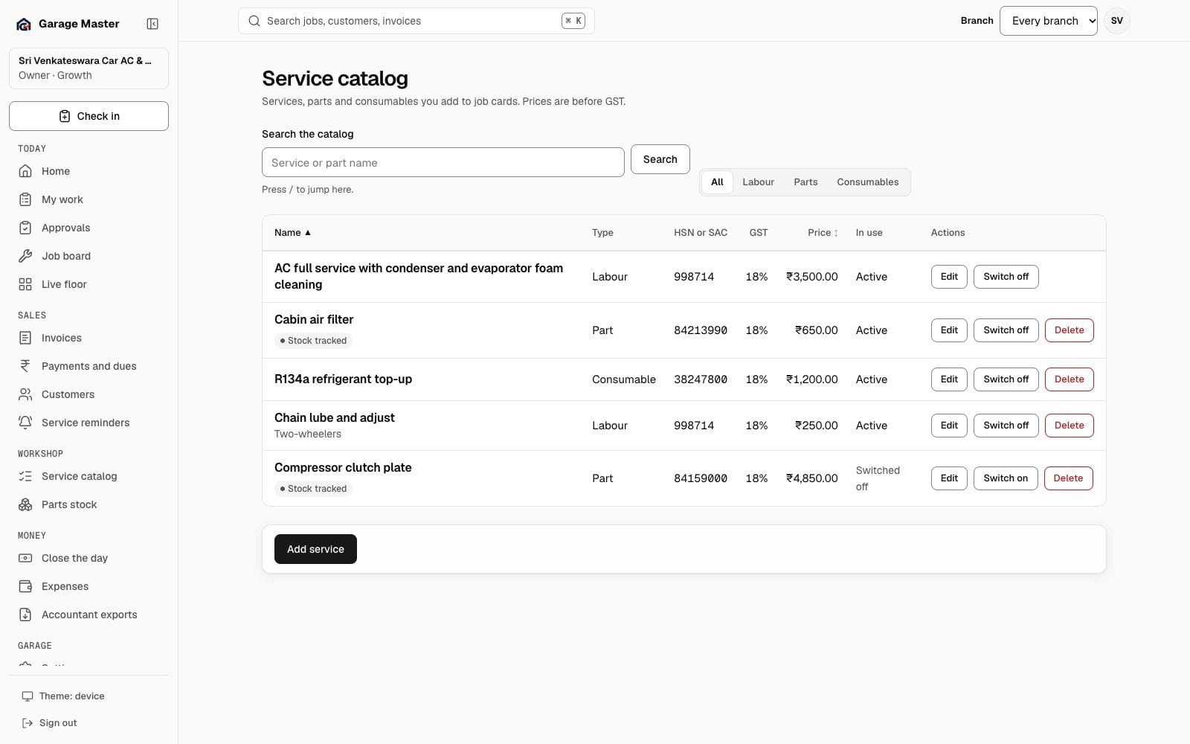This screenshot has height=744, width=1190.
Task: Open Home from sidebar icon
Action: click(x=25, y=171)
